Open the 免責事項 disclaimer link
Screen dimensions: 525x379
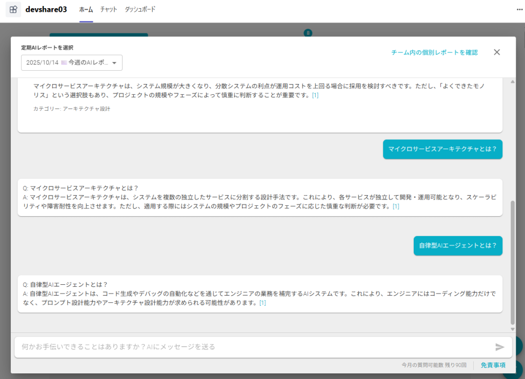(493, 365)
